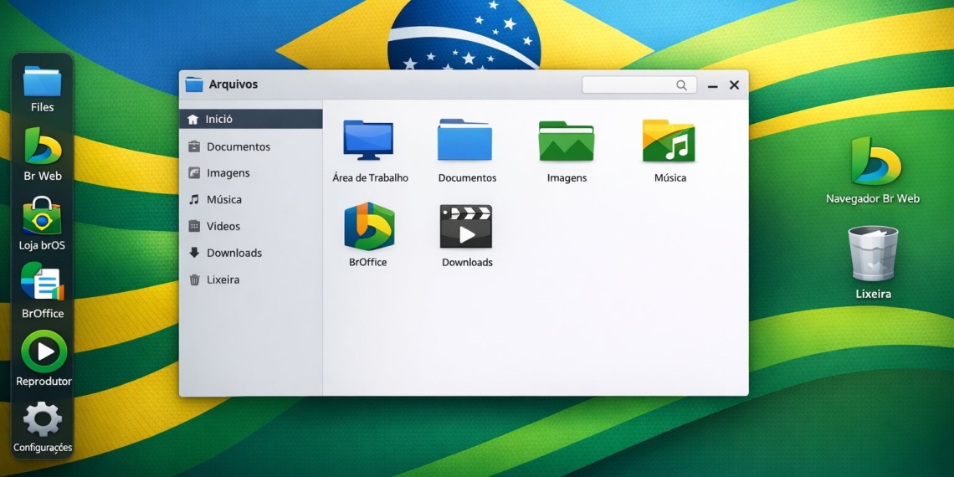
Task: Click the magnifier search icon
Action: (681, 85)
